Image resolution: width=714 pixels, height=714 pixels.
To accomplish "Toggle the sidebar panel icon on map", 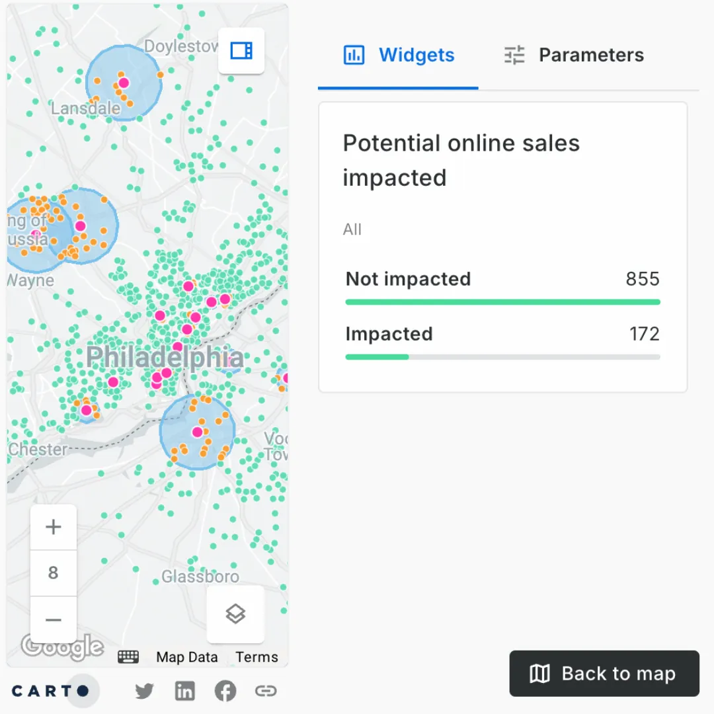I will 241,51.
